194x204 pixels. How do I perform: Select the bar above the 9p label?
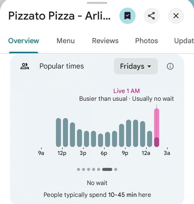(122, 135)
